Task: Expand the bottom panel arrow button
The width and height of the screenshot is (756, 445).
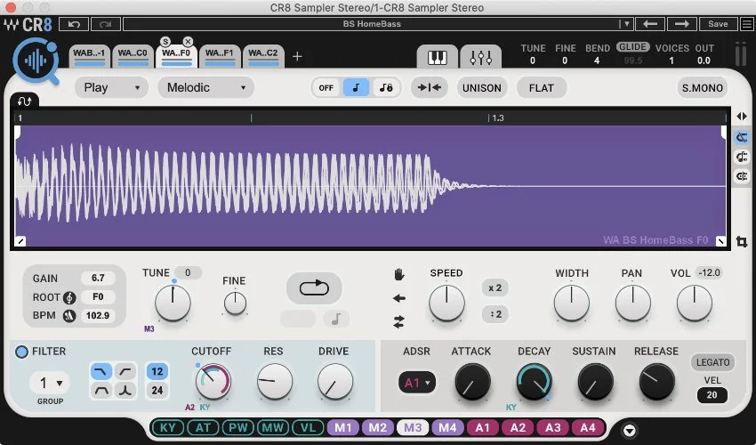Action: pos(629,430)
